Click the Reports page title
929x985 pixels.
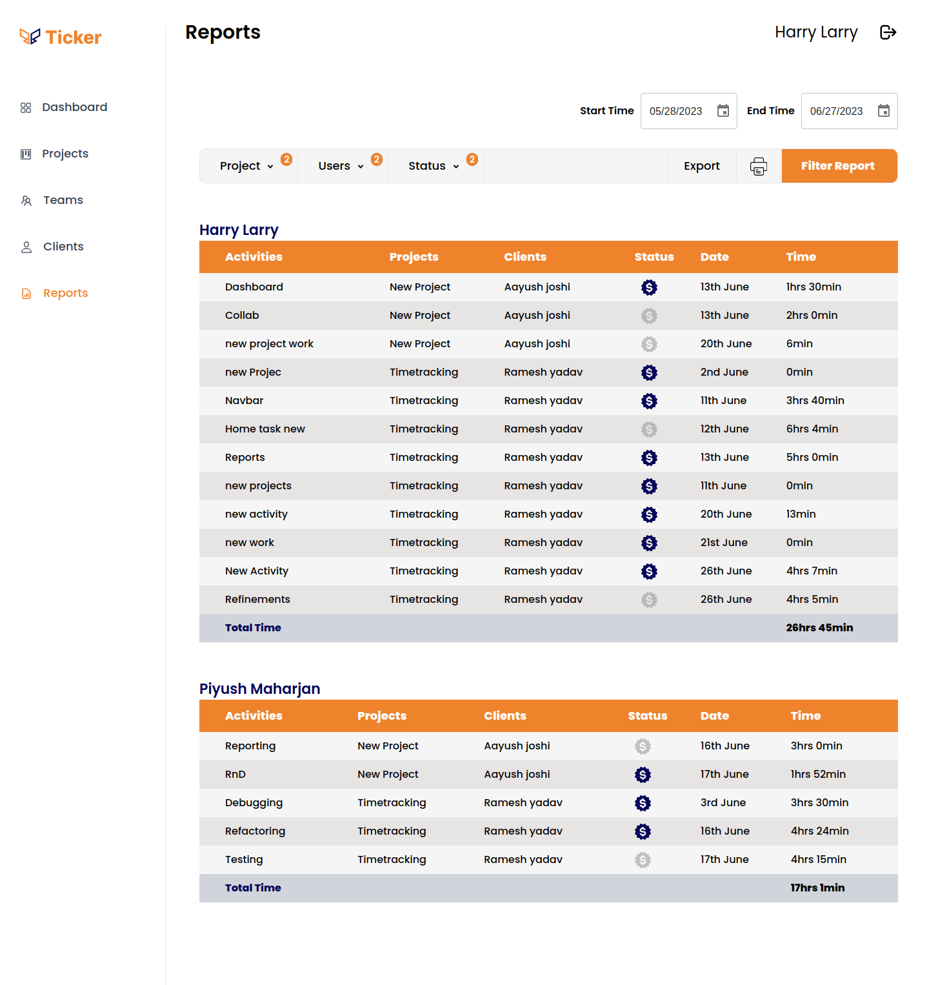point(223,32)
